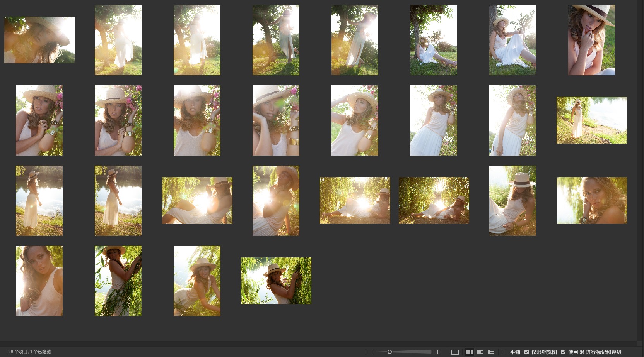Select close-up of woman touching her lips

coord(591,40)
